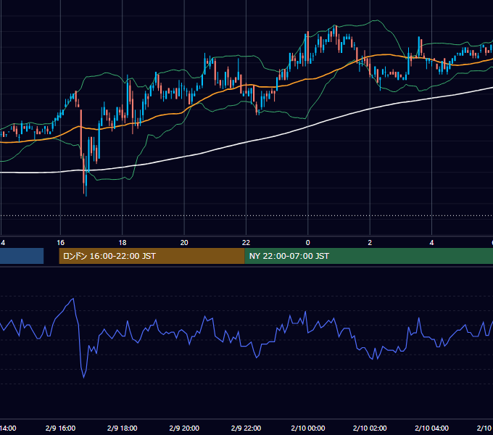
Task: Click the axis label 4 on upper chart
Action: 431,243
